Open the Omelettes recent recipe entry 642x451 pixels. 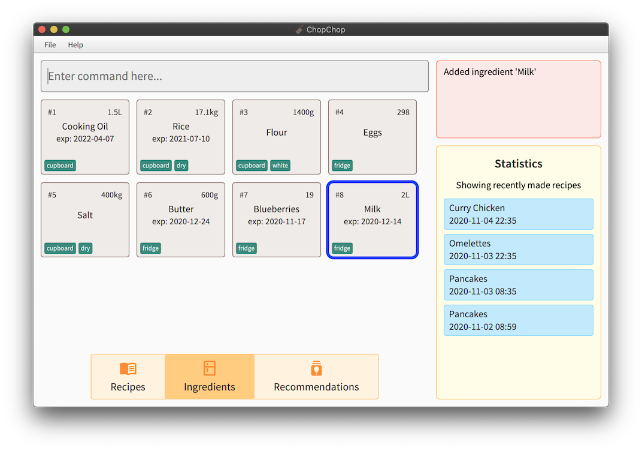click(519, 249)
